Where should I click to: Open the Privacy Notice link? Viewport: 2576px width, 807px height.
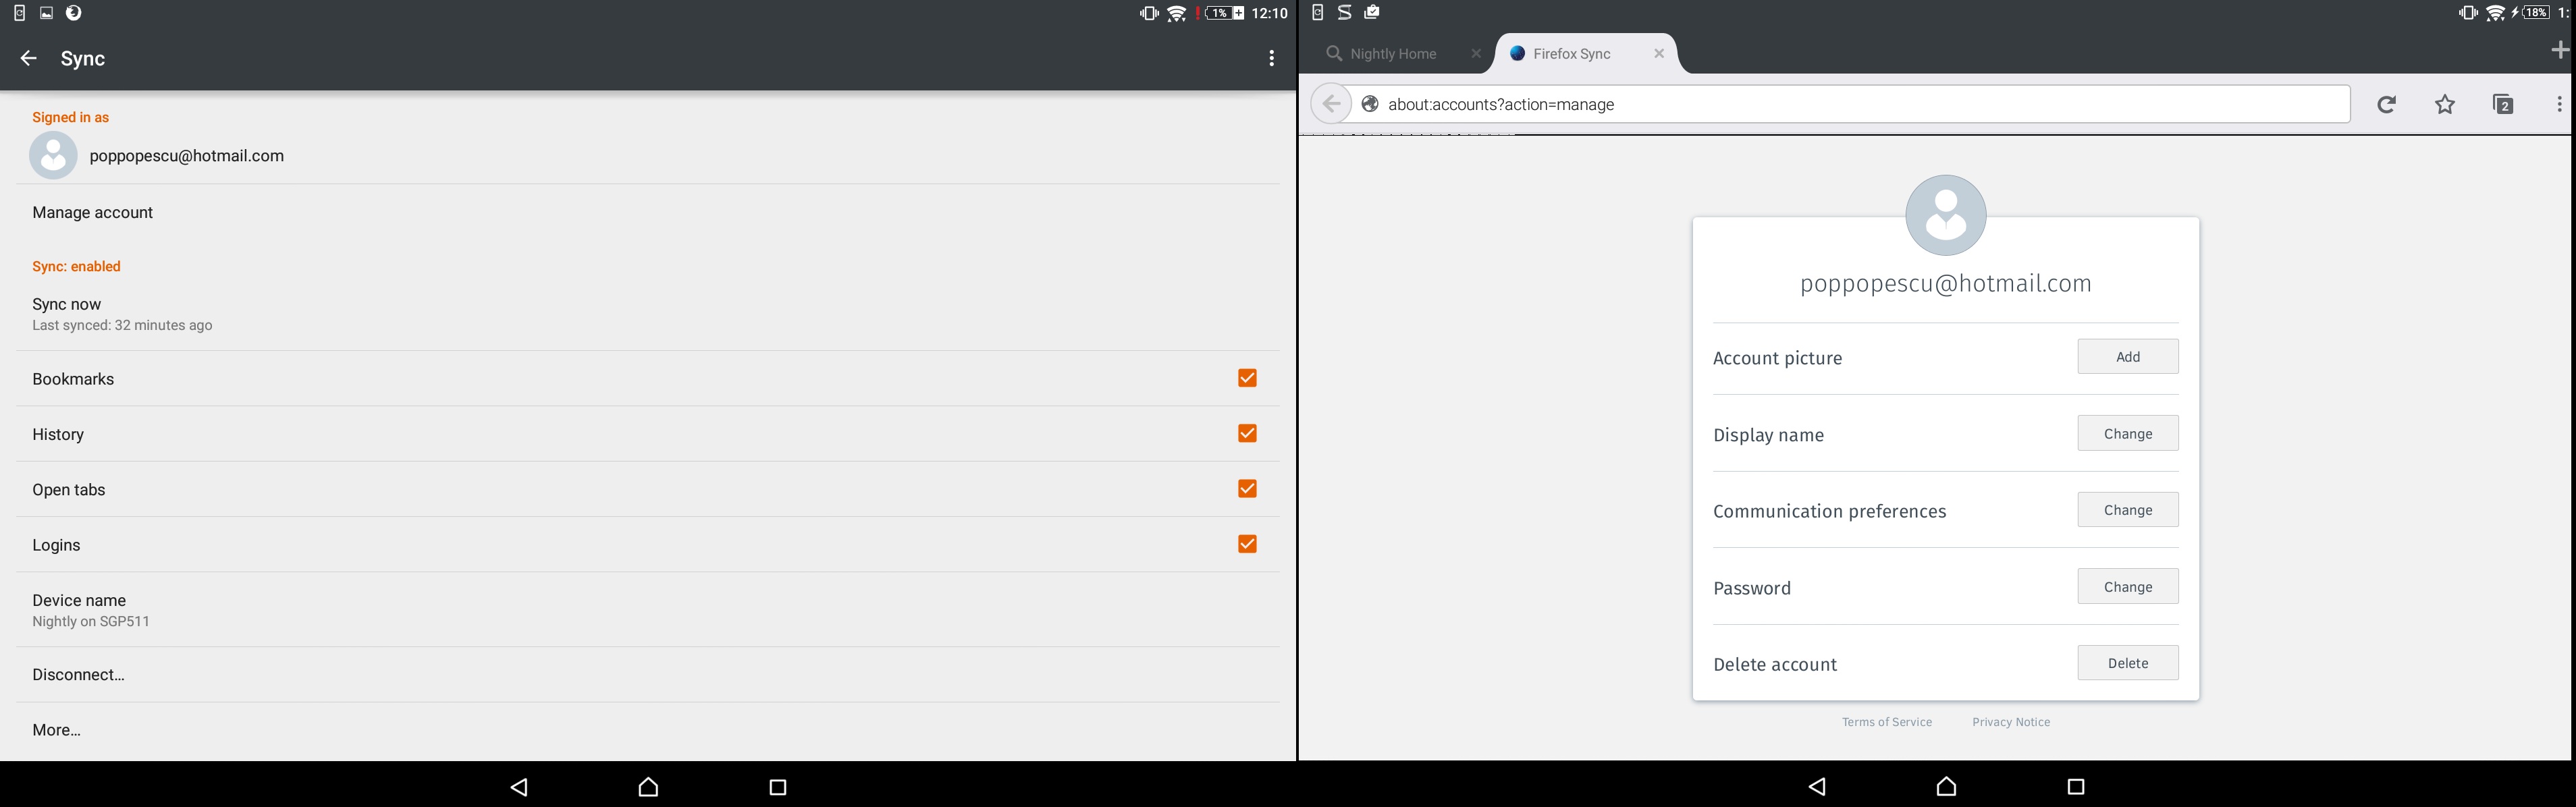[x=2011, y=722]
